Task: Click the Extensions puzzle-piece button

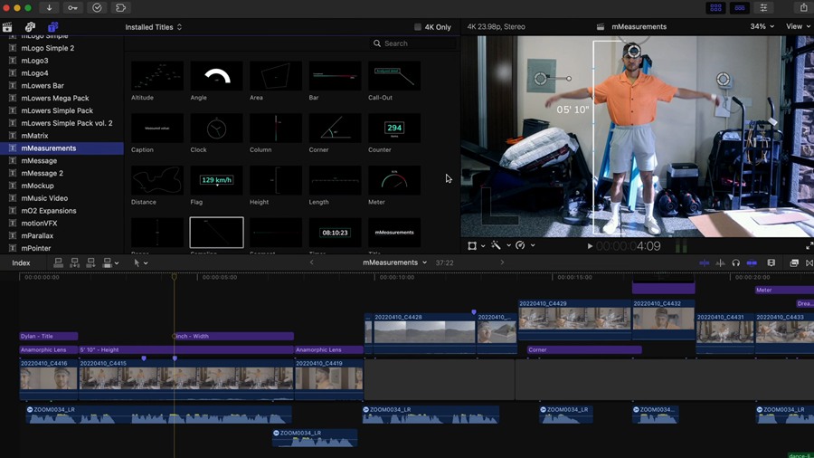Action: click(x=120, y=8)
